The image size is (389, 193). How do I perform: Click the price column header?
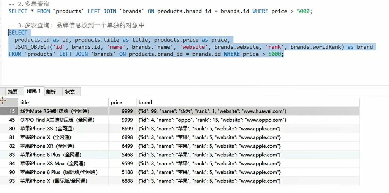click(x=116, y=102)
